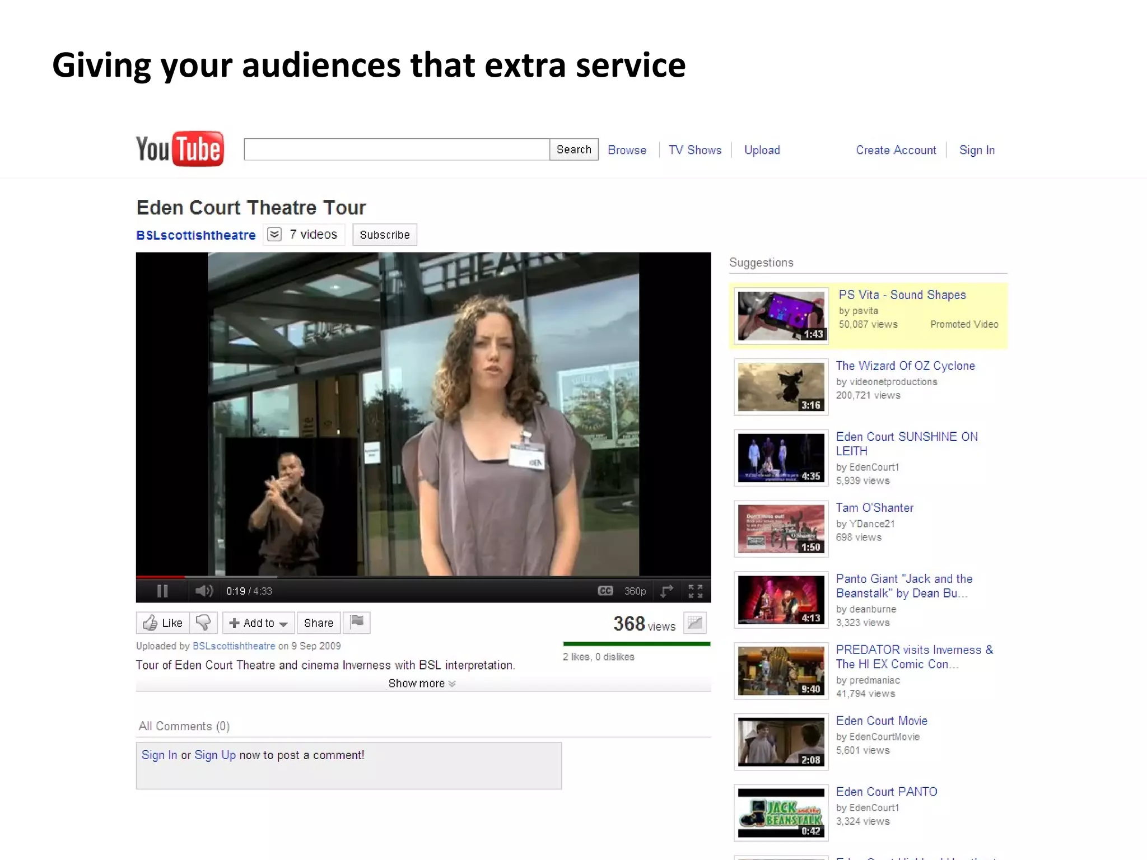
Task: Click the likes/dislikes green rating bar
Action: coord(637,644)
